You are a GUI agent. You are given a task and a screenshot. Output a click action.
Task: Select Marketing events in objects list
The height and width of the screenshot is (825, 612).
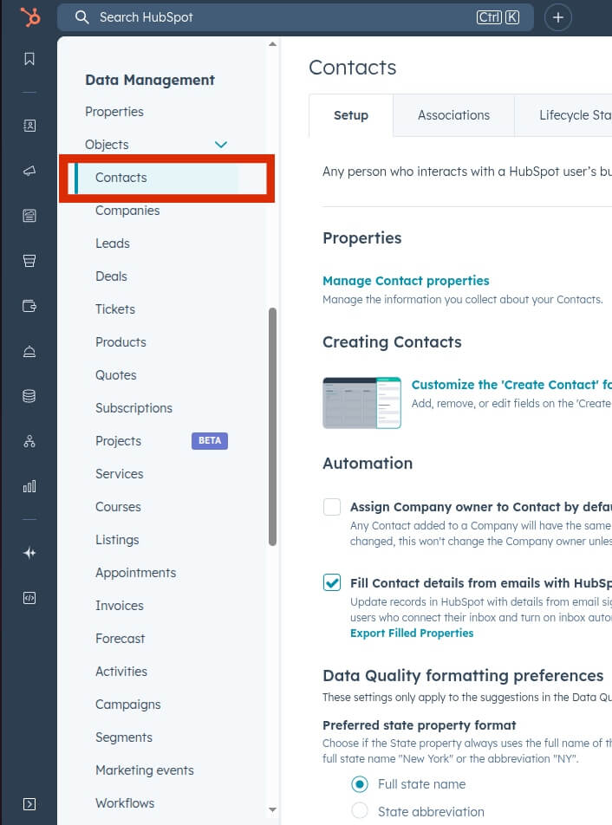click(145, 770)
